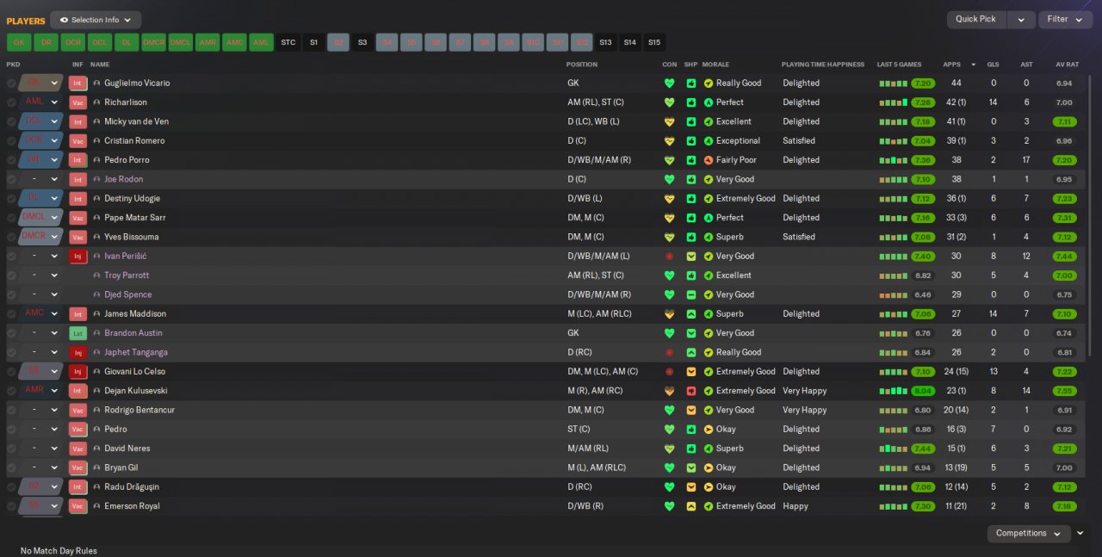This screenshot has height=557, width=1102.
Task: Click the last 5 games form bars for Djed Spence
Action: 895,294
